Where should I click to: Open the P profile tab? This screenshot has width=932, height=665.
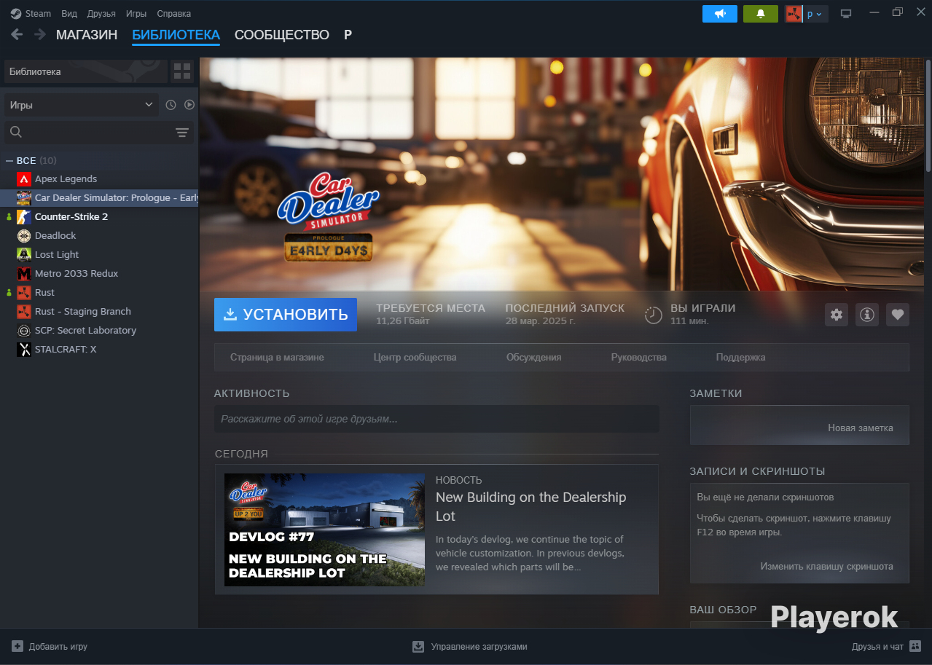348,35
